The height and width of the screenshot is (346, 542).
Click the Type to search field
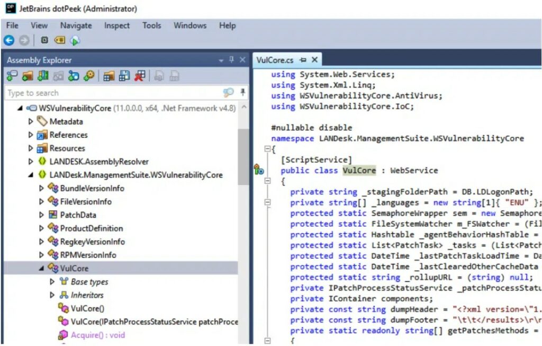(x=111, y=93)
